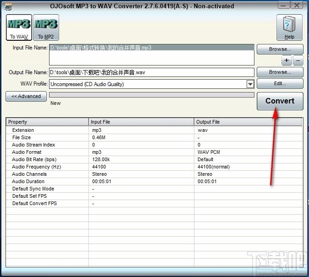Open the Help book icon
This screenshot has height=277, width=309.
289,27
